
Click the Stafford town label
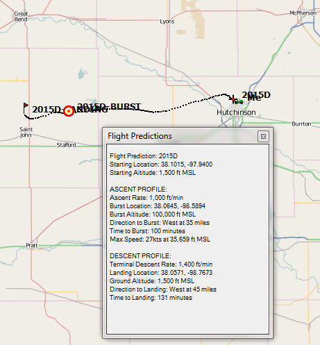point(66,145)
